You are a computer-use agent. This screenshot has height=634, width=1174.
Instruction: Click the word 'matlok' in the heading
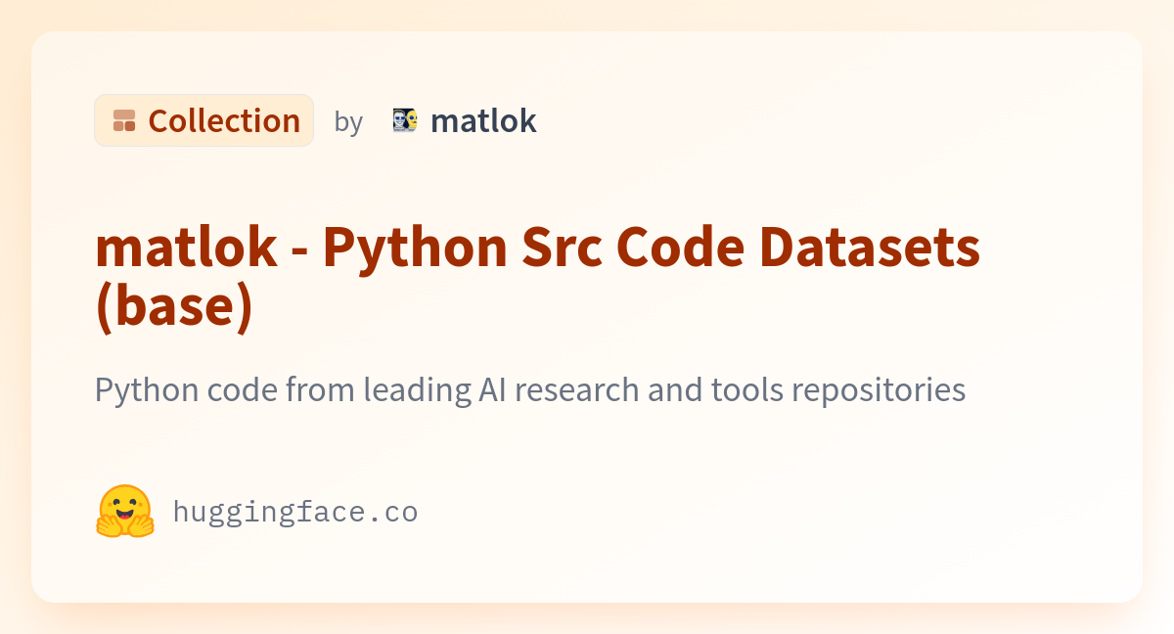[186, 248]
